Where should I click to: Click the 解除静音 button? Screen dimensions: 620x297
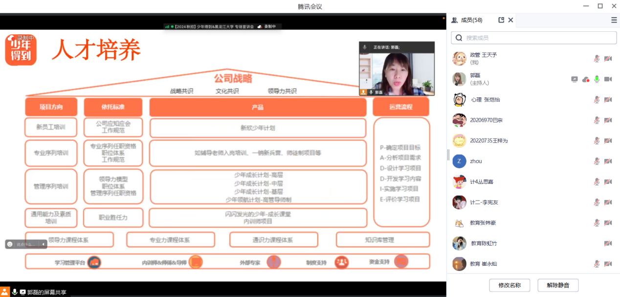click(558, 285)
